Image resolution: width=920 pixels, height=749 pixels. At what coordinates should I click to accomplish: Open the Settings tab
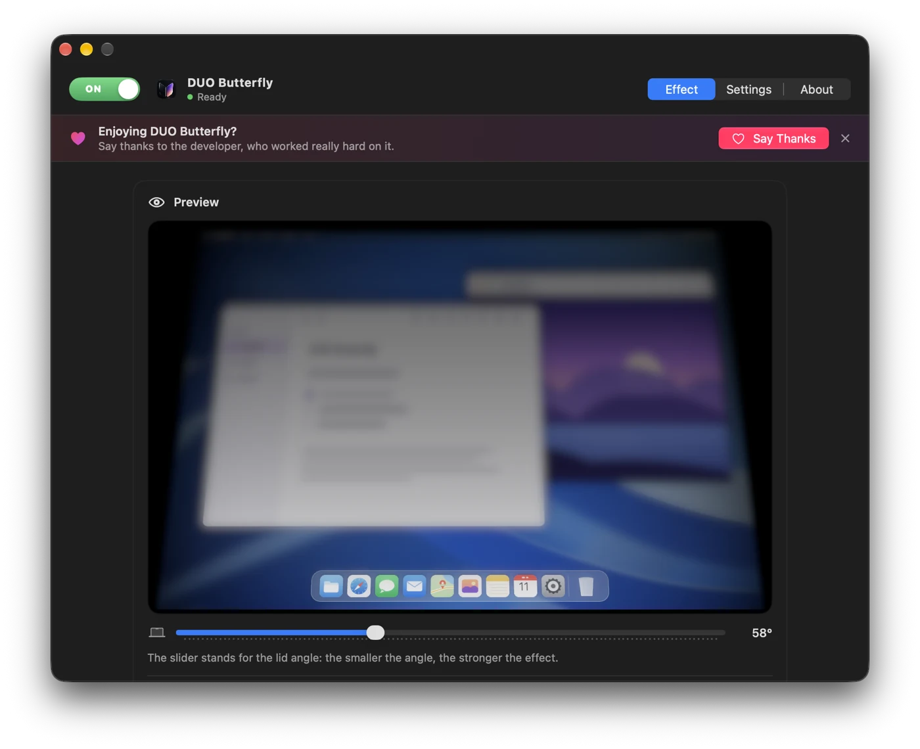point(748,89)
